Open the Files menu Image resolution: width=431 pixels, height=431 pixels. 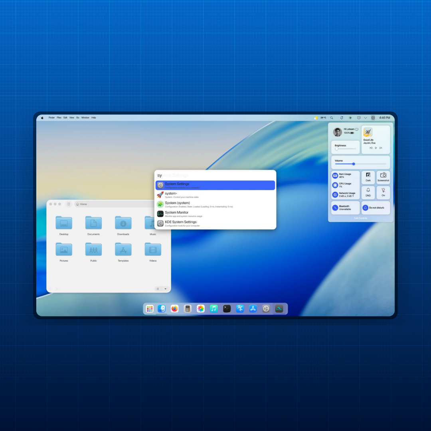59,118
